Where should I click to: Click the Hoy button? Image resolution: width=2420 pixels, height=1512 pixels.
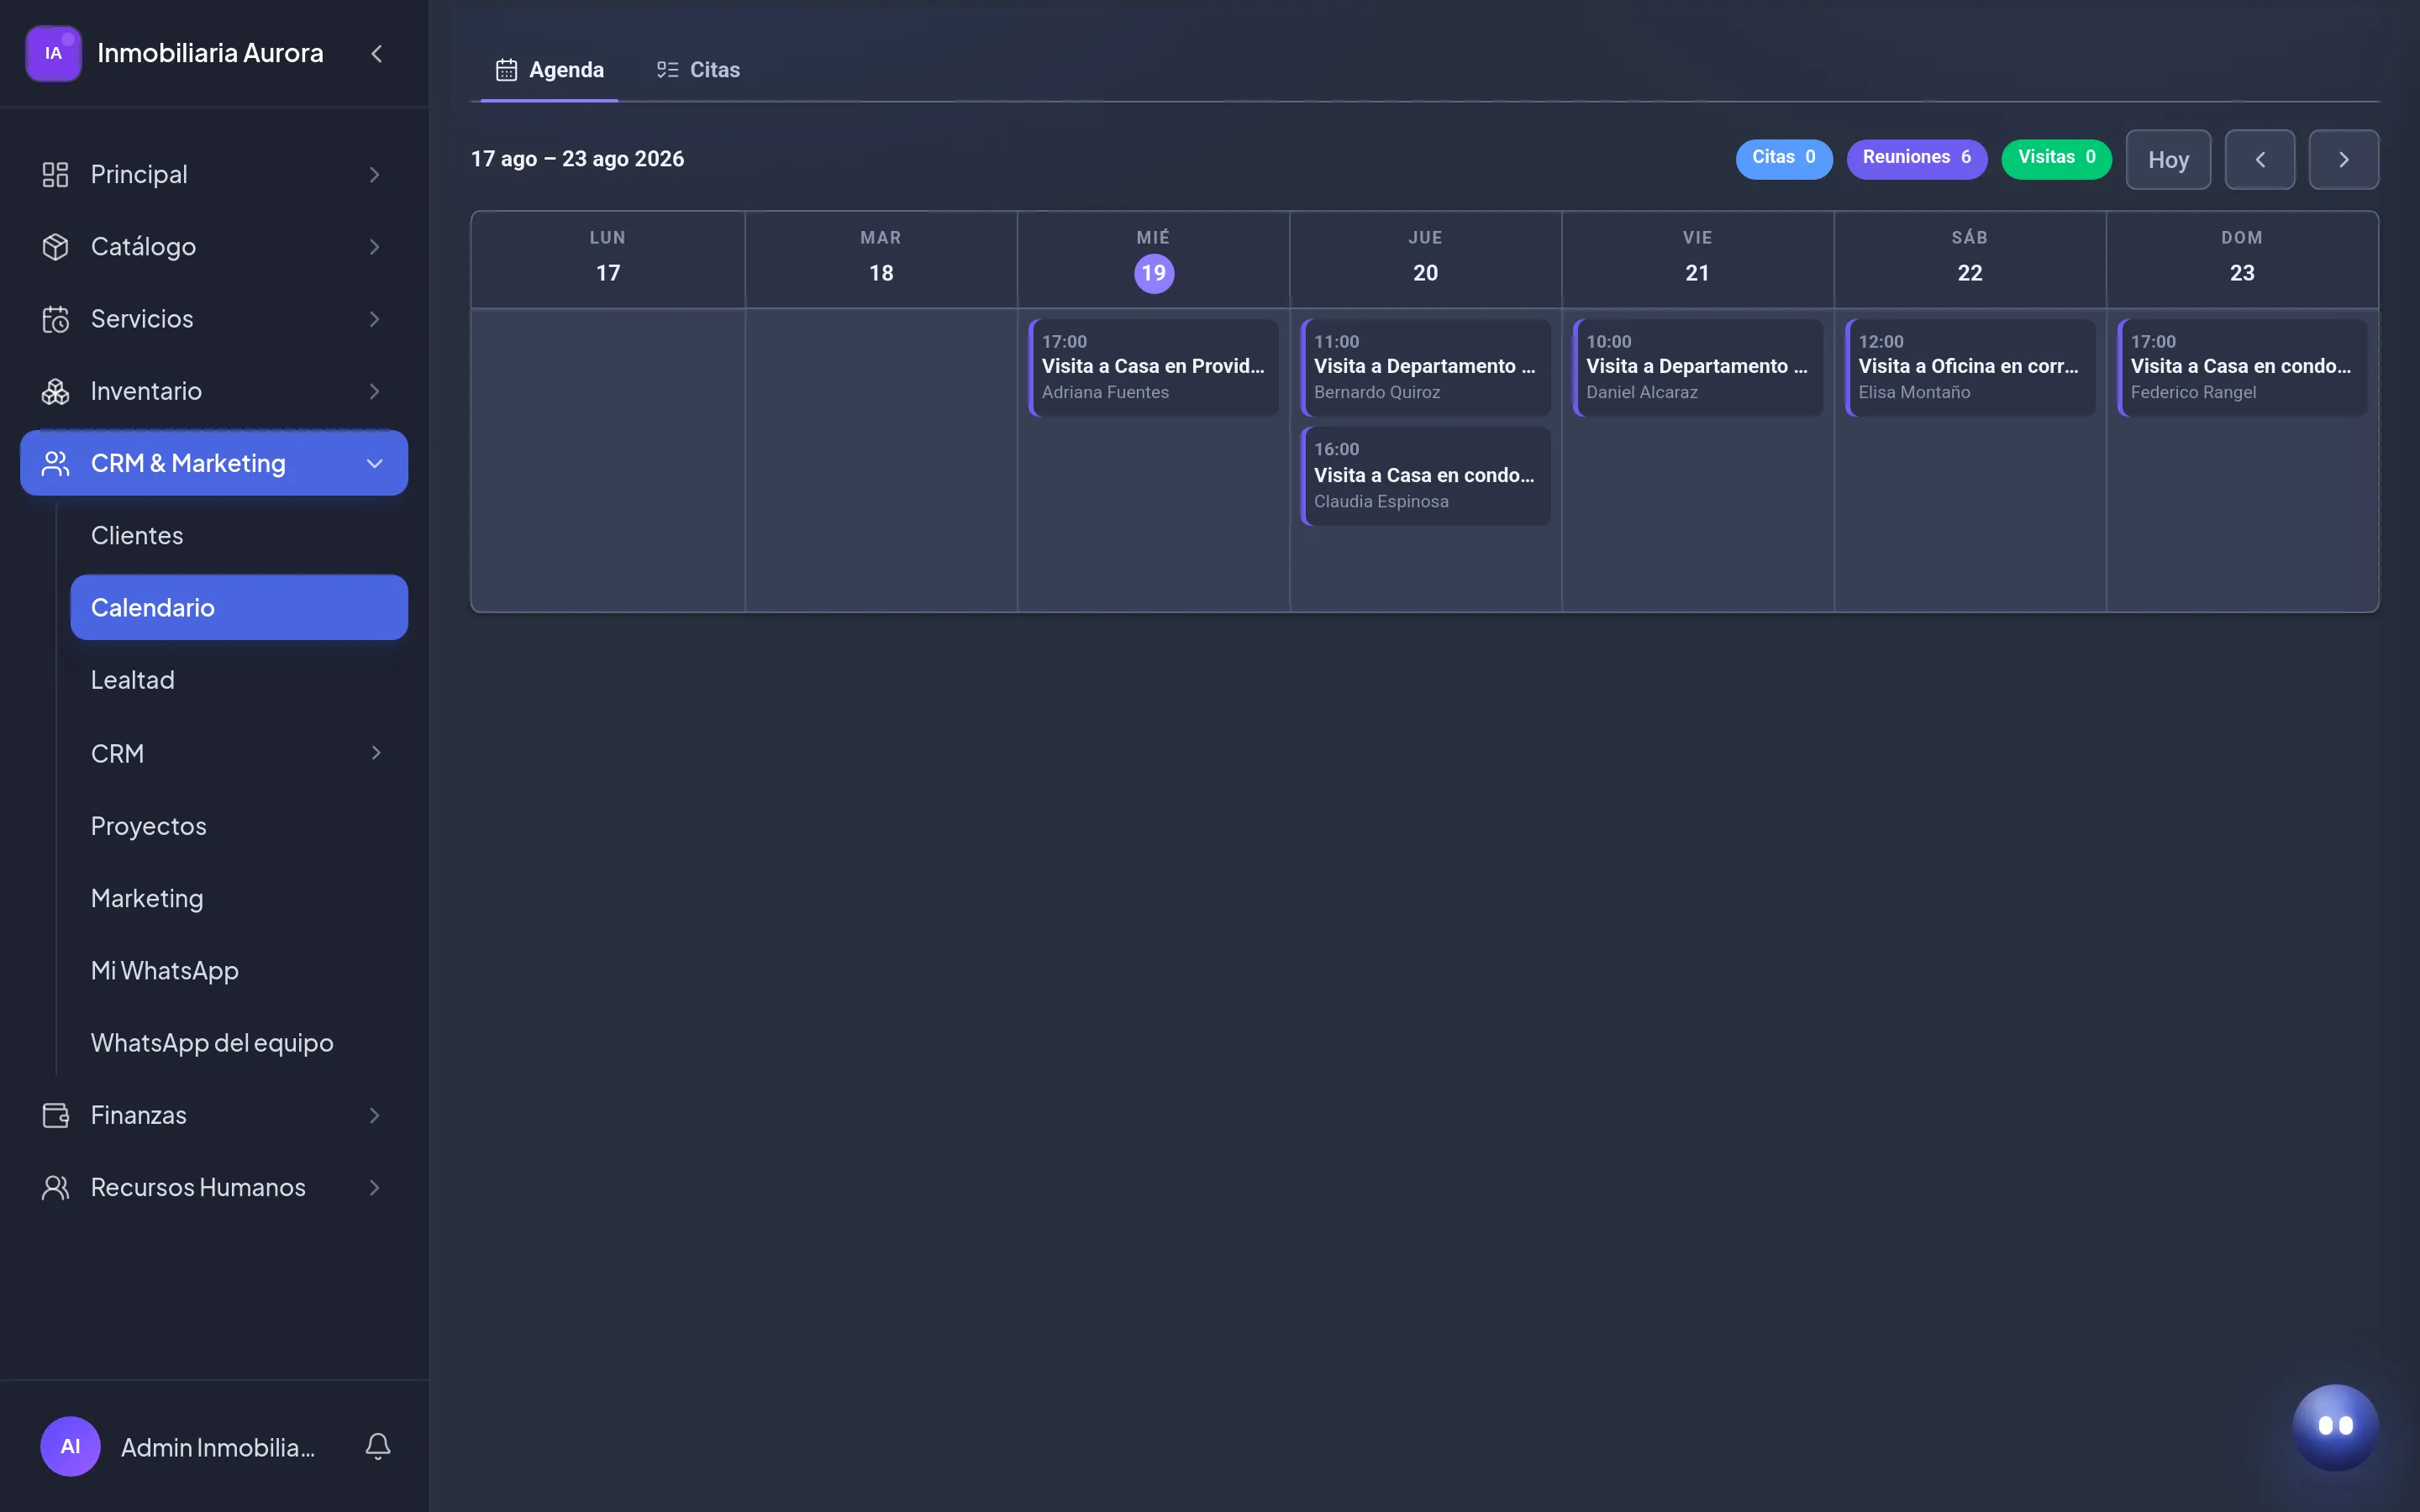coord(2168,159)
